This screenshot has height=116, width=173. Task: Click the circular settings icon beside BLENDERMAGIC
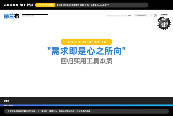[x=151, y=15]
